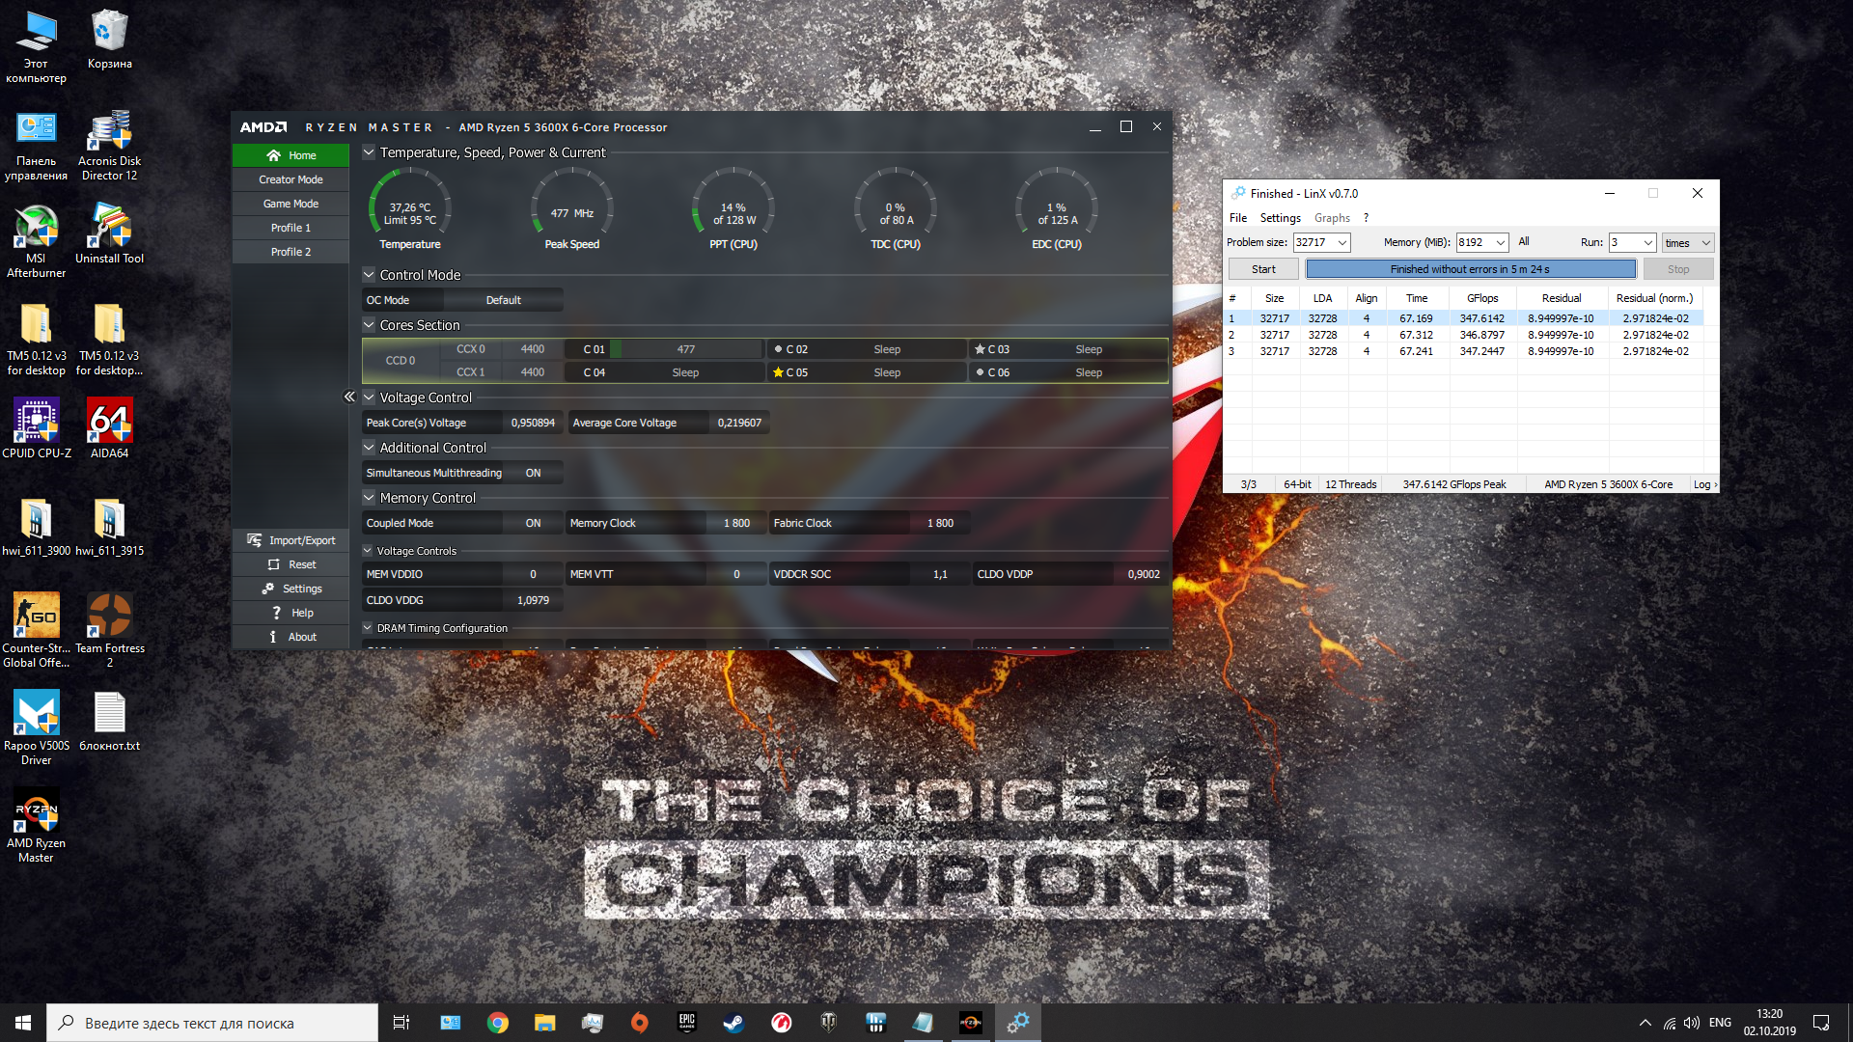1853x1042 pixels.
Task: Toggle Simultaneous Multithreading ON value
Action: click(x=533, y=473)
